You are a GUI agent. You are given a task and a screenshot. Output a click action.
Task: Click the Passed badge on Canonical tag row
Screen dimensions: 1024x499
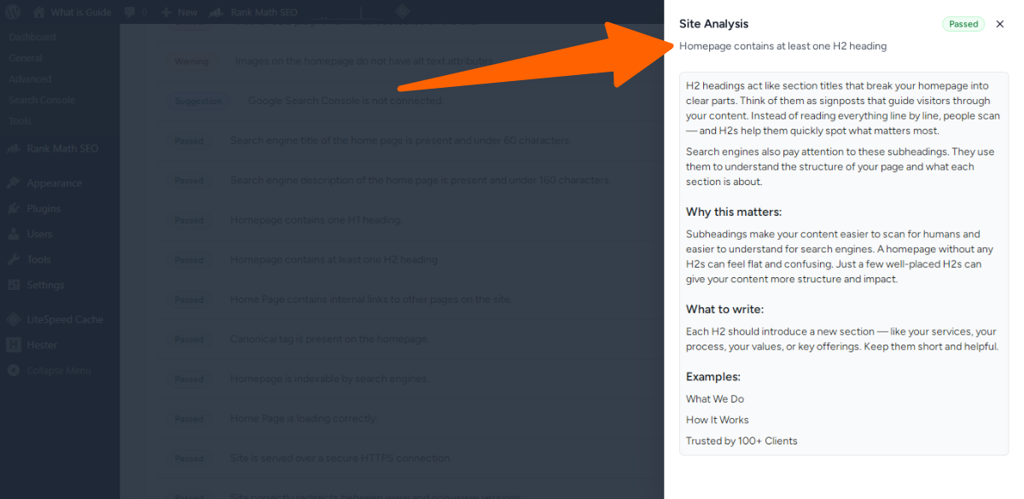(189, 339)
